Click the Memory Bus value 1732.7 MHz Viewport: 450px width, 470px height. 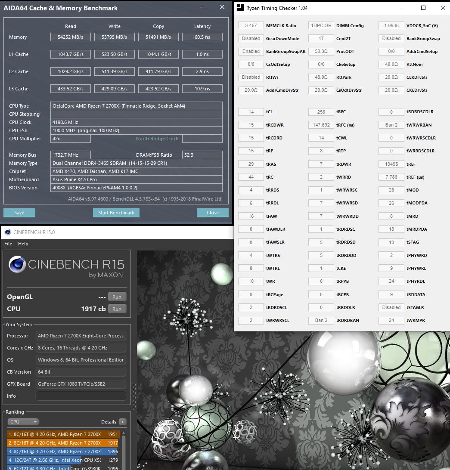(71, 155)
